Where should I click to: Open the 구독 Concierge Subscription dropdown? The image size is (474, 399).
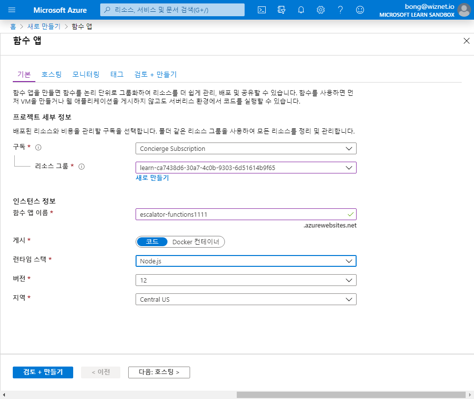coord(246,148)
